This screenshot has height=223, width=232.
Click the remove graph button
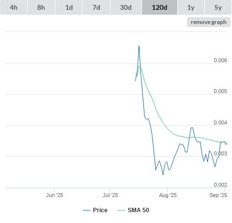click(209, 22)
